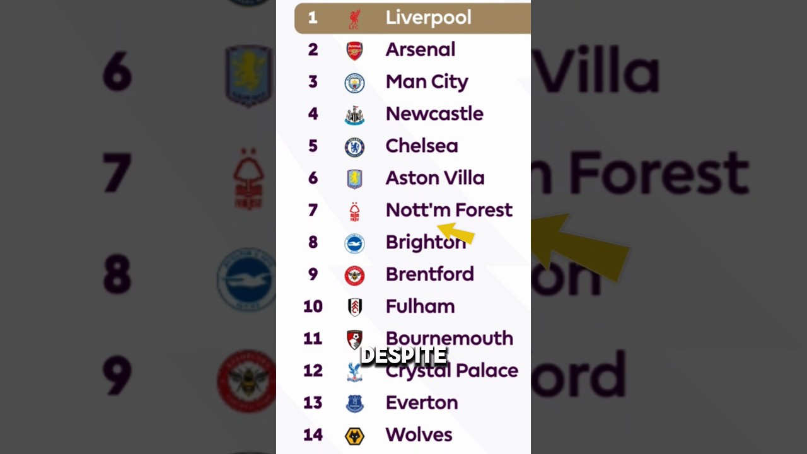The height and width of the screenshot is (454, 807).
Task: Click the Man City club crest
Action: [x=354, y=83]
